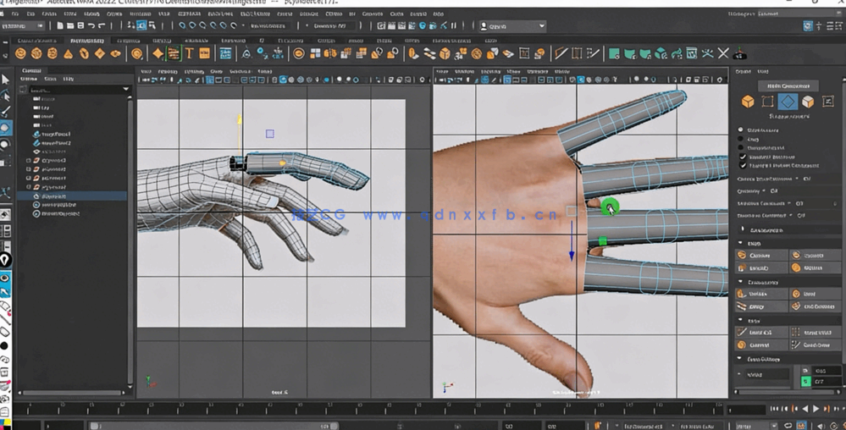Switch to the active second shelf tab
The height and width of the screenshot is (430, 846).
tap(87, 41)
